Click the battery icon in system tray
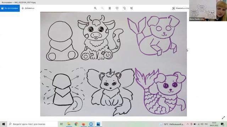The image size is (227, 127). tap(195, 124)
